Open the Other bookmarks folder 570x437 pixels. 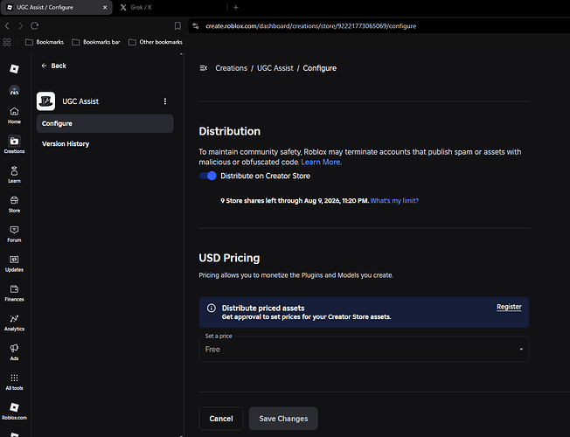point(156,42)
